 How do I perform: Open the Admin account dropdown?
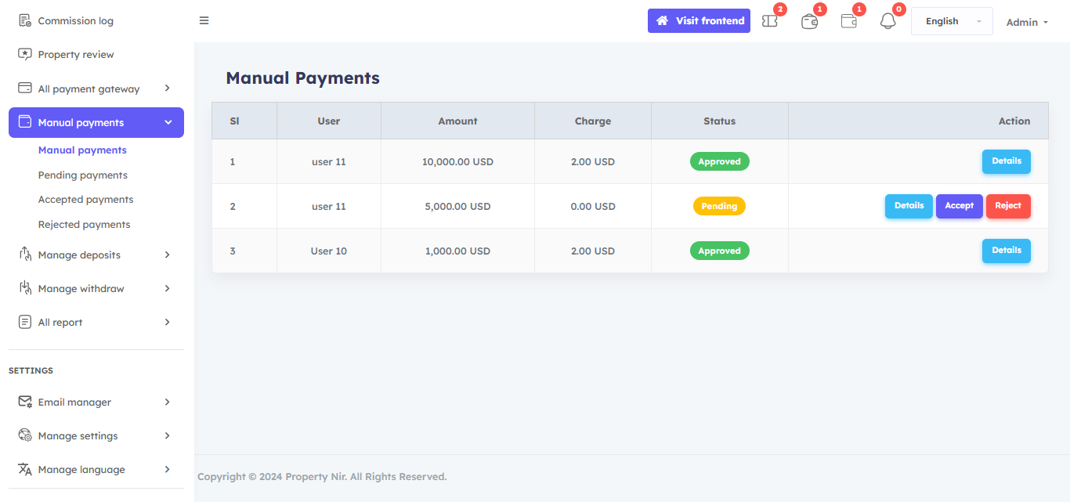click(1027, 22)
